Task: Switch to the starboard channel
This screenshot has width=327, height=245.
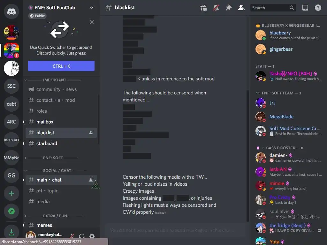Action: click(61, 143)
